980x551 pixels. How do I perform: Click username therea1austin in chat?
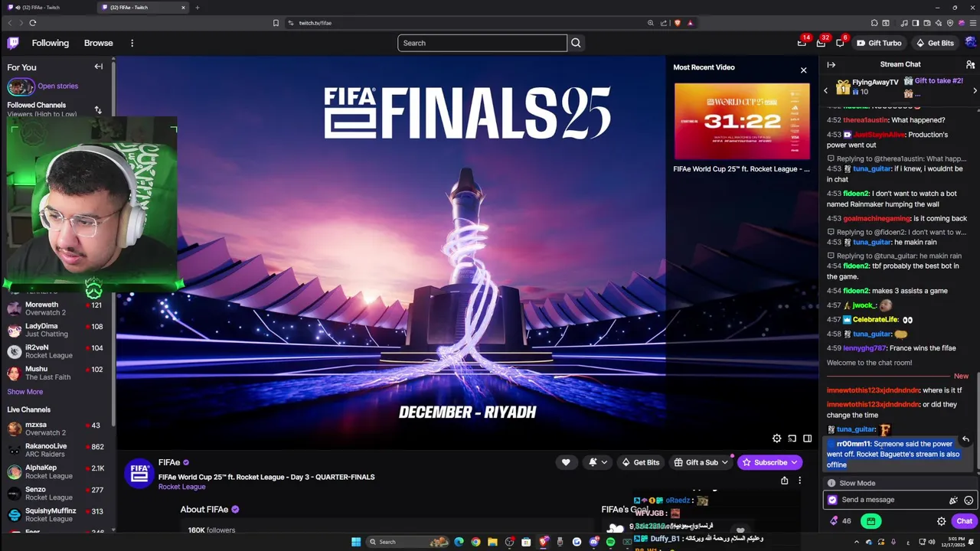click(x=864, y=120)
